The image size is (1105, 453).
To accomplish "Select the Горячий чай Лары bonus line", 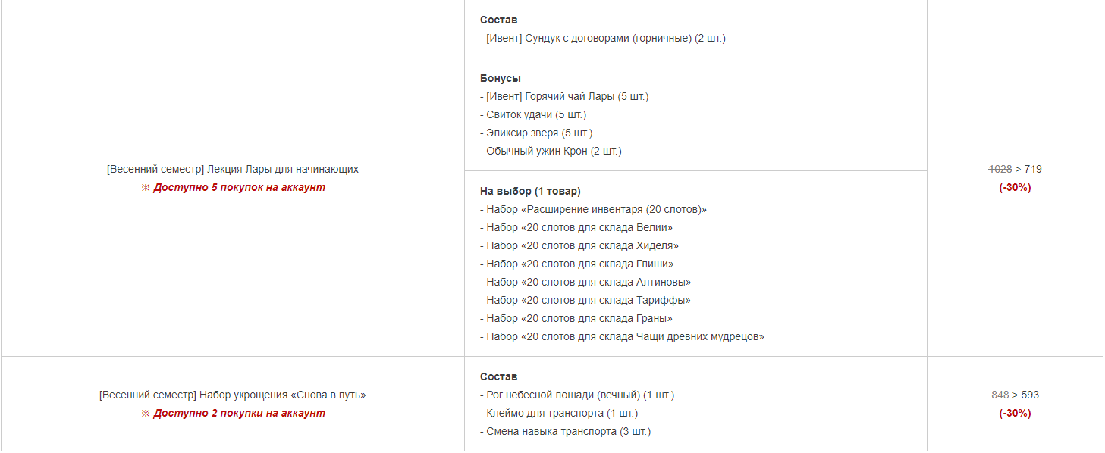I will click(x=564, y=97).
